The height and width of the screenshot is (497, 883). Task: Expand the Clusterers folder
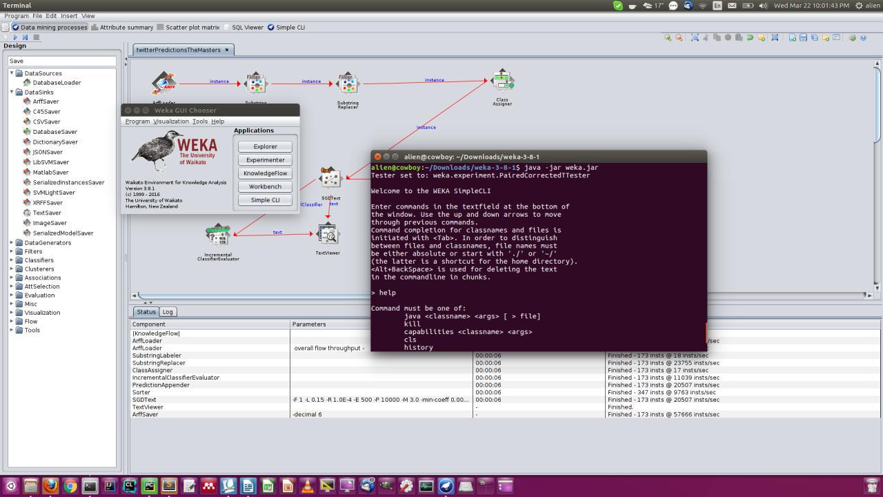pos(12,269)
